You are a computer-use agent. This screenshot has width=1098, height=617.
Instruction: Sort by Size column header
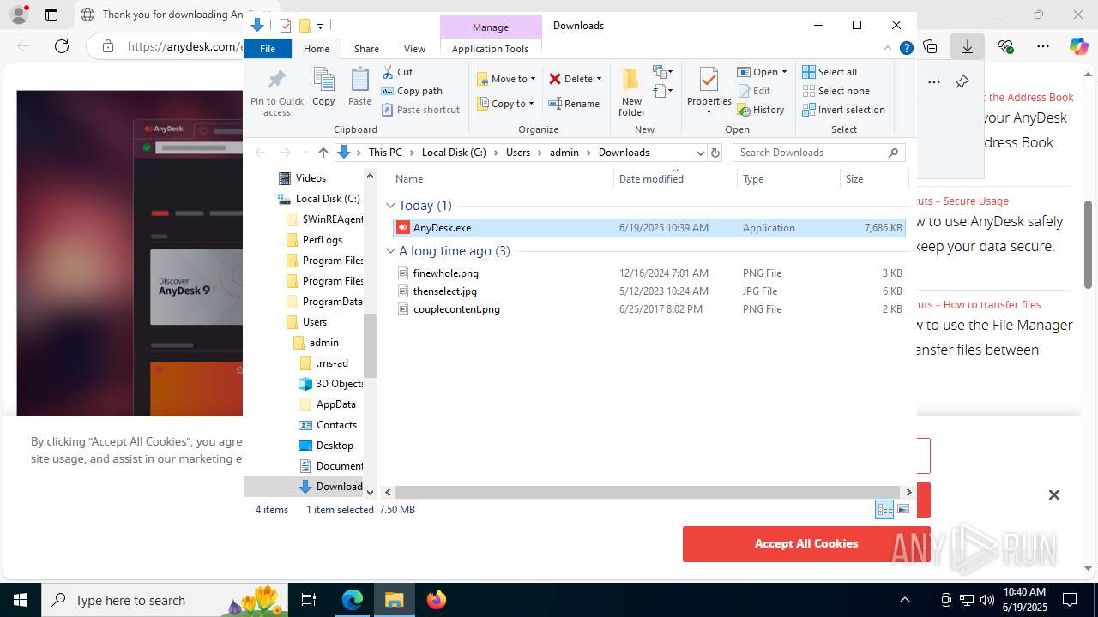coord(874,179)
